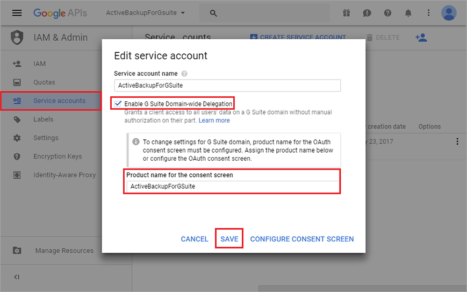
Task: Select Encryption Keys in the sidebar
Action: (51, 156)
